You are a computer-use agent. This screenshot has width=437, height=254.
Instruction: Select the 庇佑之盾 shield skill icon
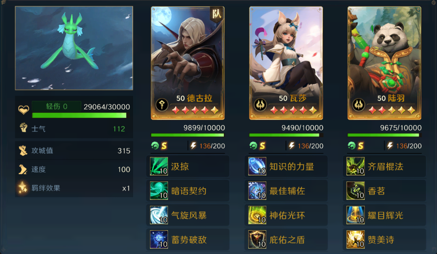(257, 239)
